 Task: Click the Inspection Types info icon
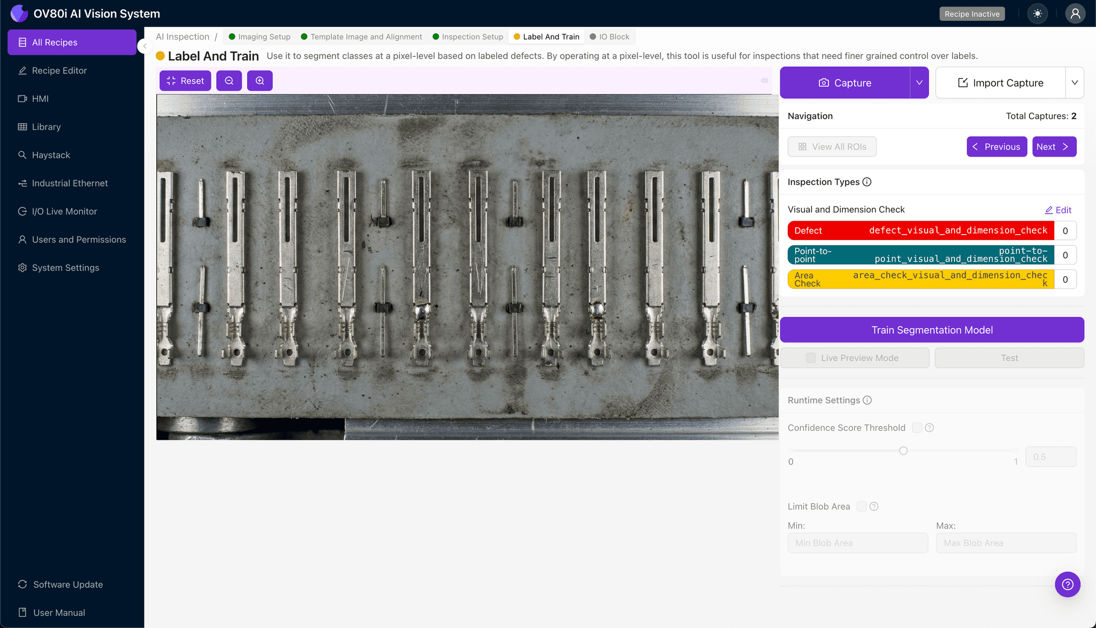click(x=867, y=182)
